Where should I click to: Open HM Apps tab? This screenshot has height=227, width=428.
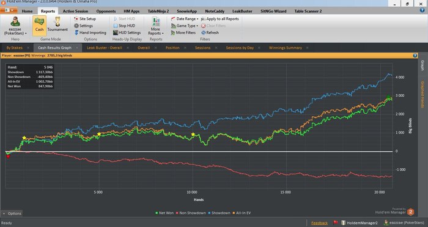tap(131, 11)
